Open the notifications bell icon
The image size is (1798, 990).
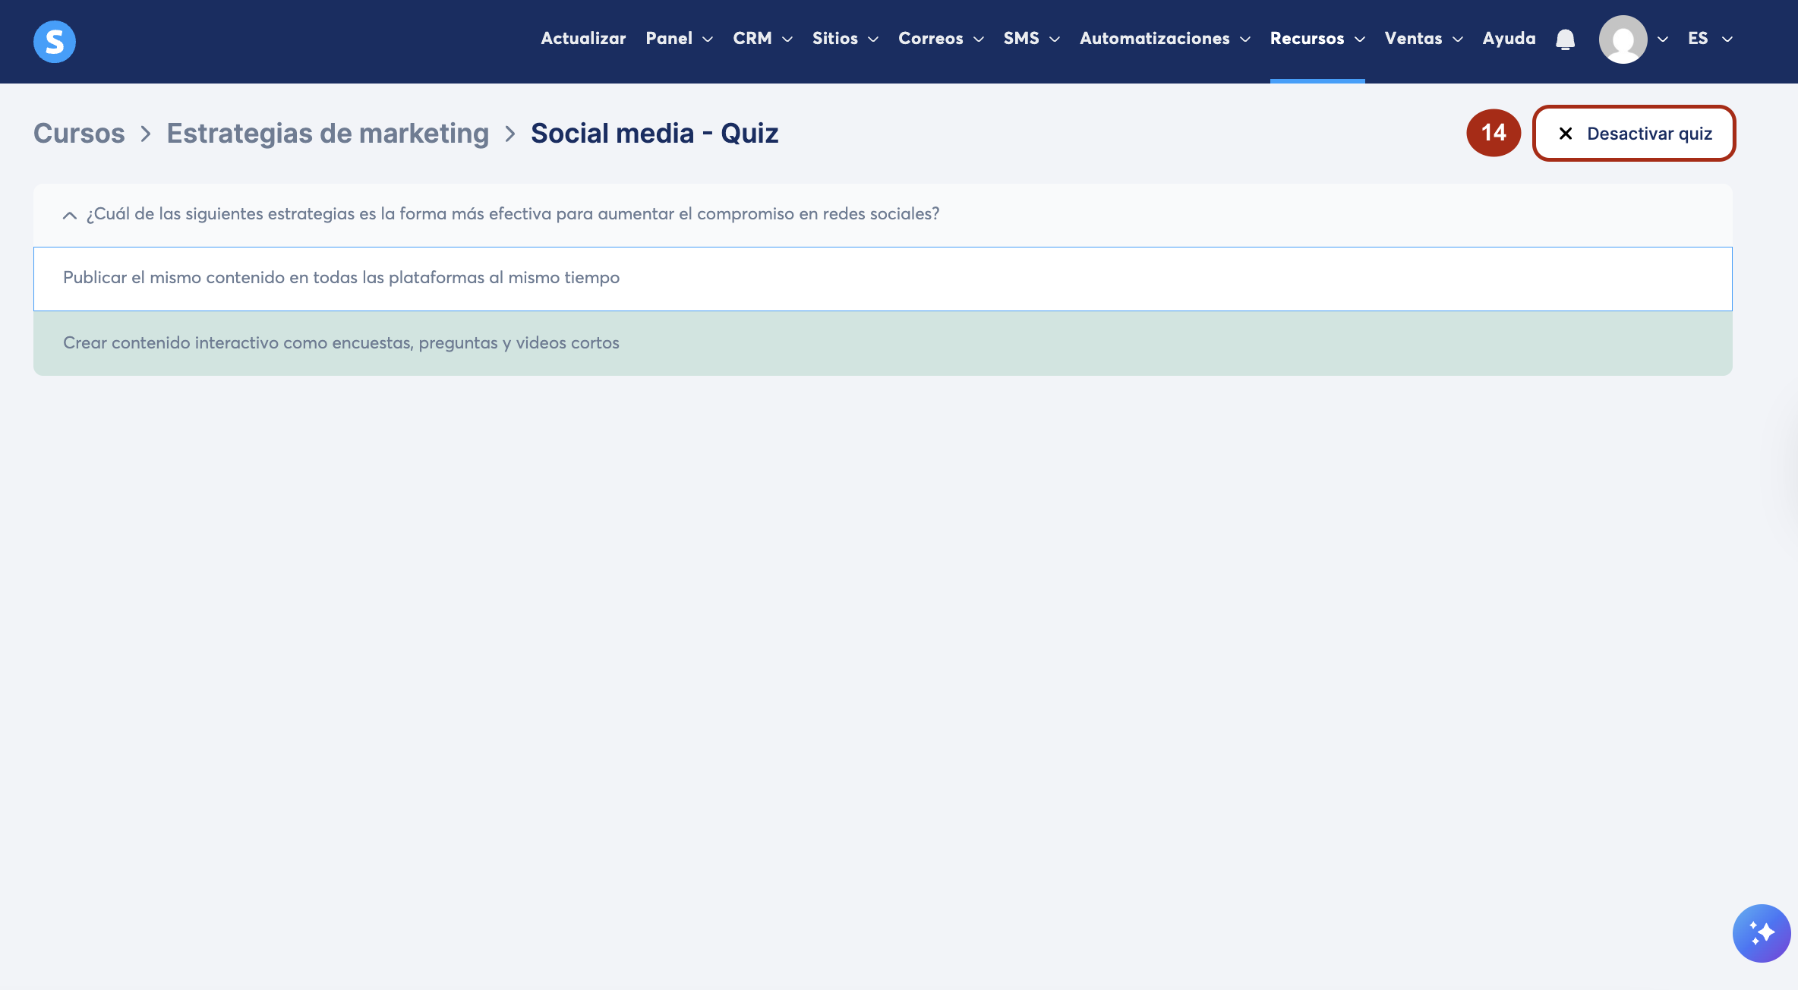click(1565, 39)
